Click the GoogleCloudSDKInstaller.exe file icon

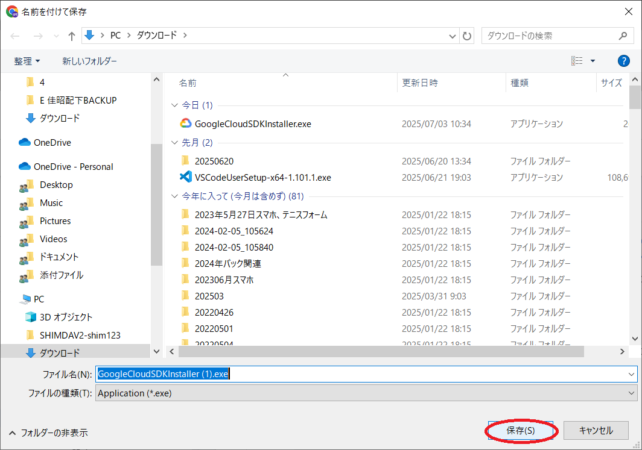pyautogui.click(x=185, y=123)
